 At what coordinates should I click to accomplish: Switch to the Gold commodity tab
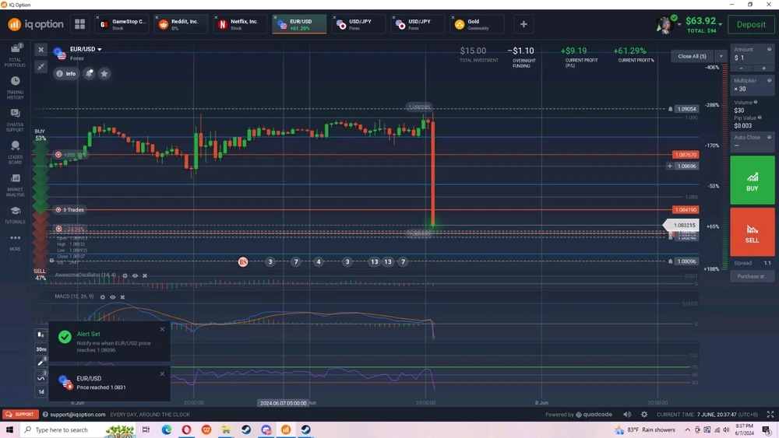coord(476,24)
